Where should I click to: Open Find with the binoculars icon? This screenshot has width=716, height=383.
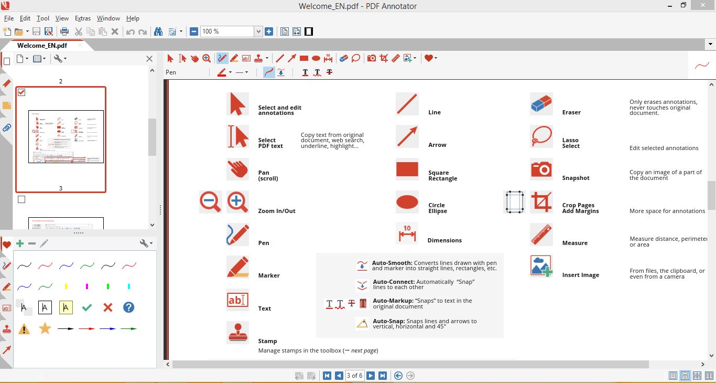(158, 31)
